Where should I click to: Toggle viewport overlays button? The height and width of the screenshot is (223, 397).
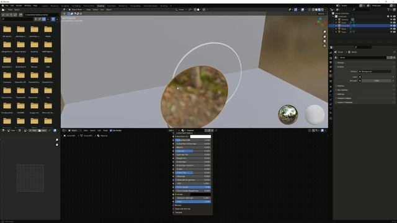(303, 10)
